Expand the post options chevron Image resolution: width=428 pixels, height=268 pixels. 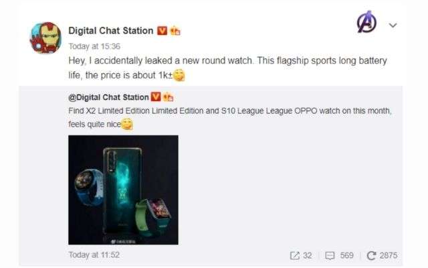tap(393, 25)
